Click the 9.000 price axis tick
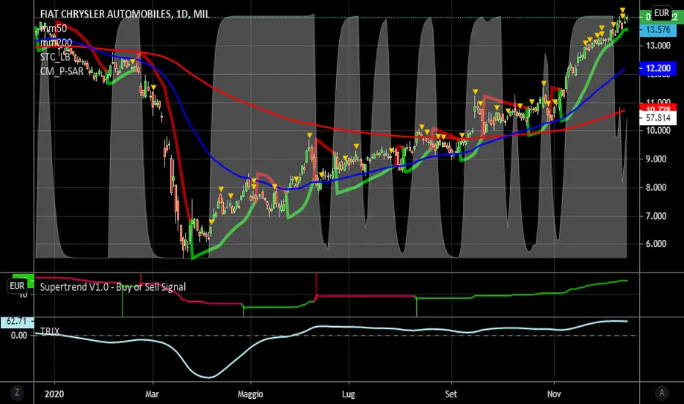The image size is (684, 404). [x=655, y=159]
